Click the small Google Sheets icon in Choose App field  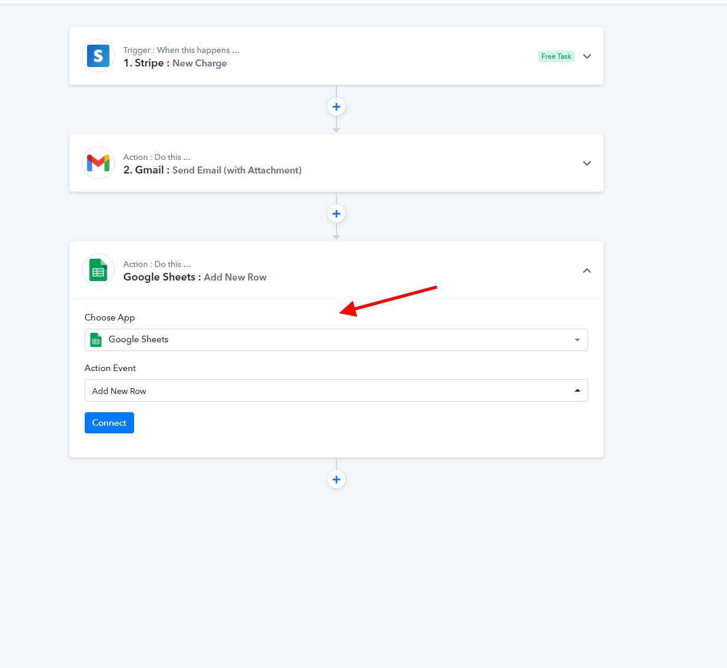click(96, 340)
